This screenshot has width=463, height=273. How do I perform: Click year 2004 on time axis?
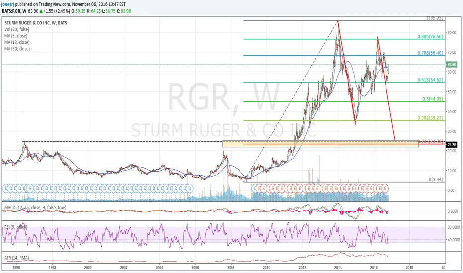[159, 268]
